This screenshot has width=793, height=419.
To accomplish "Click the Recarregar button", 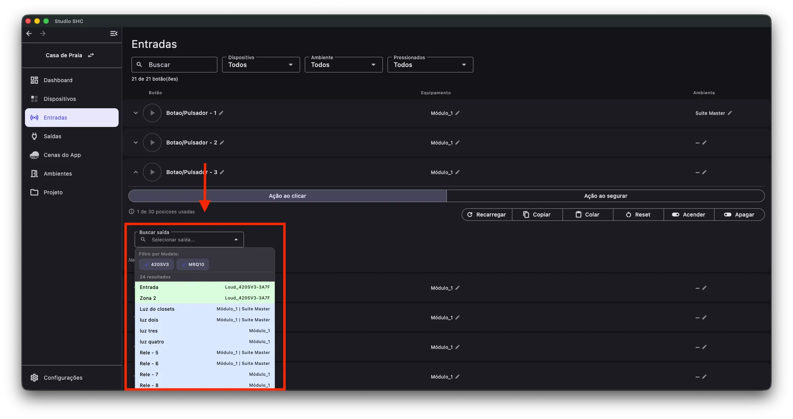I will click(x=487, y=215).
